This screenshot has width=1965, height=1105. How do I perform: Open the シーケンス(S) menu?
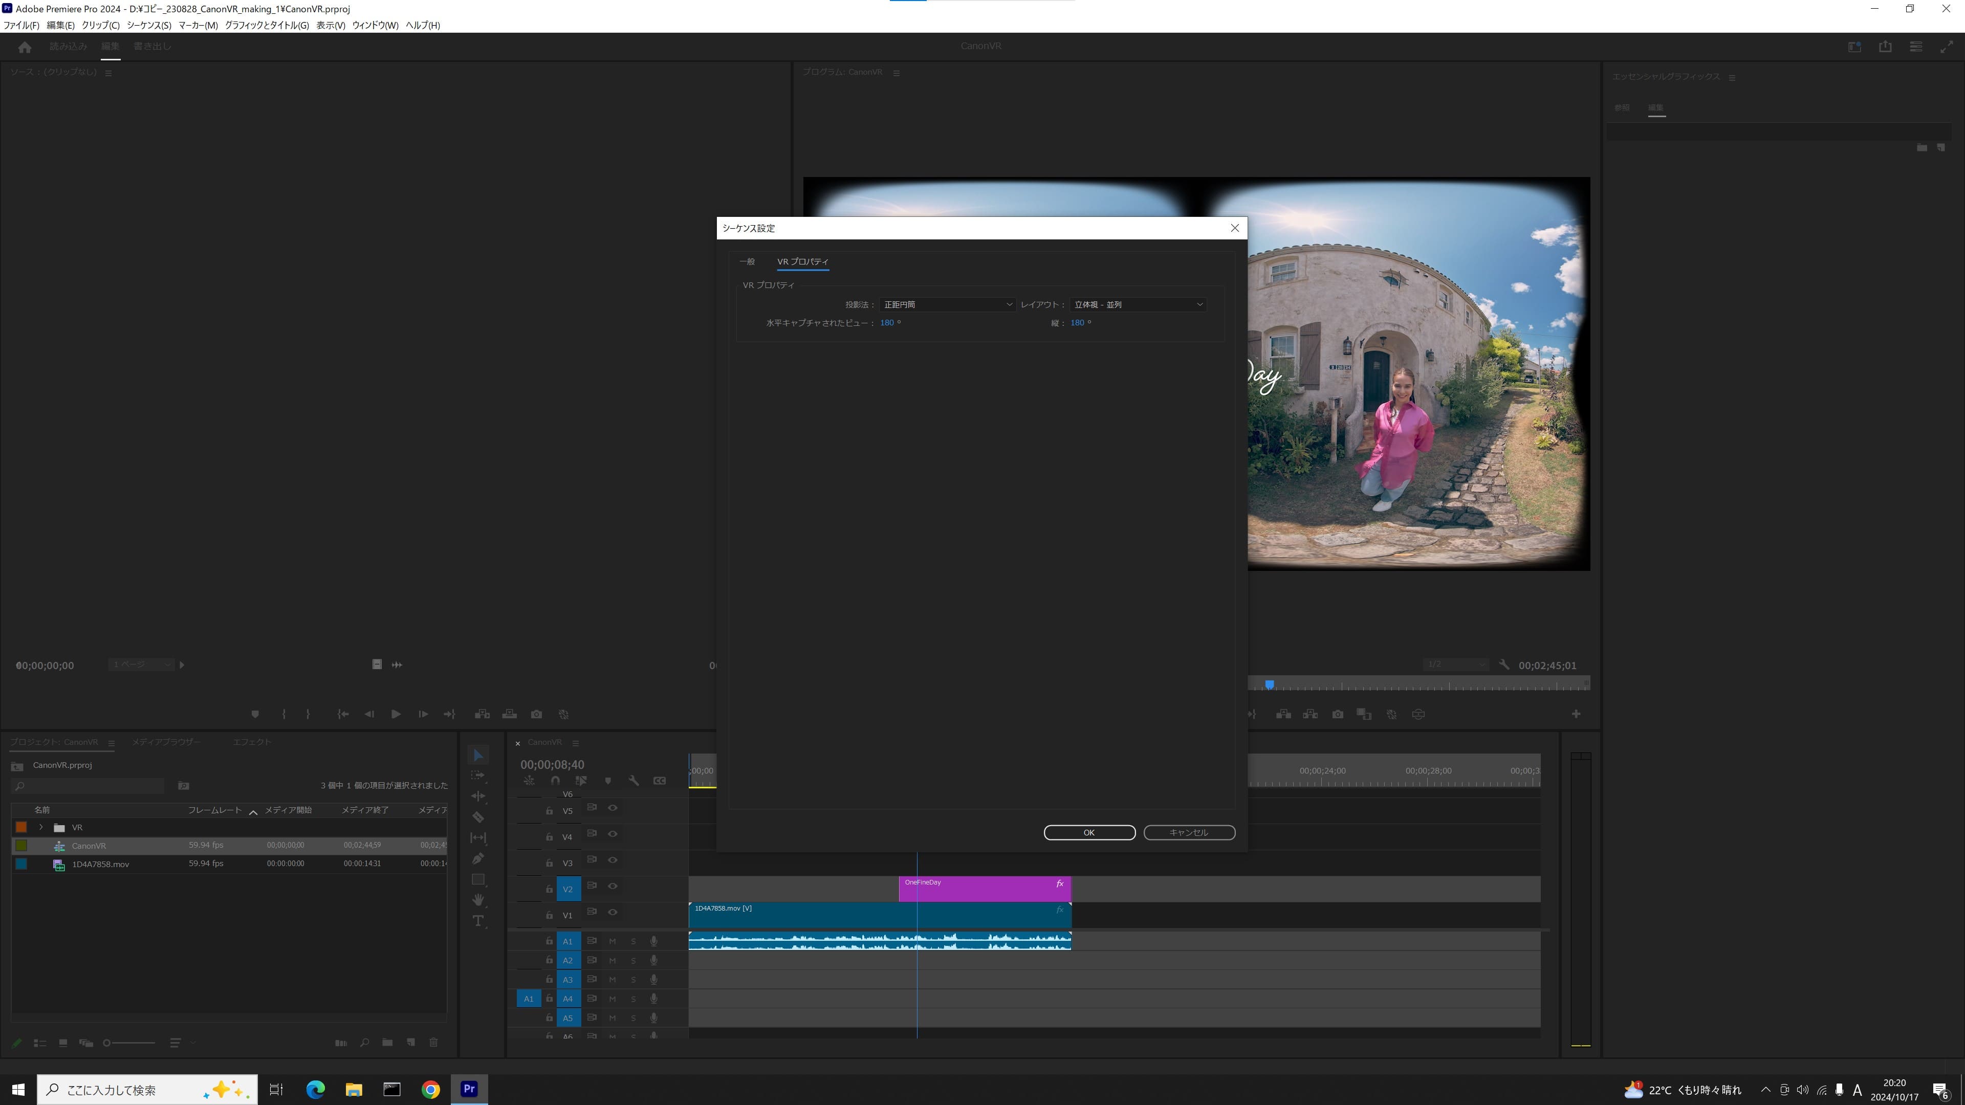[x=149, y=25]
